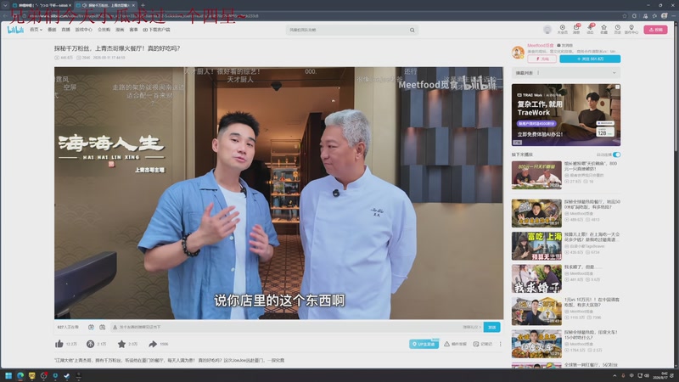Click the user avatar in the header
Viewport: 679px width, 382px height.
click(547, 29)
